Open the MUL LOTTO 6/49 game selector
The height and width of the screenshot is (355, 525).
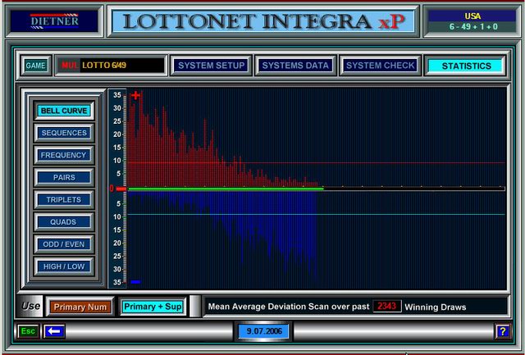110,66
